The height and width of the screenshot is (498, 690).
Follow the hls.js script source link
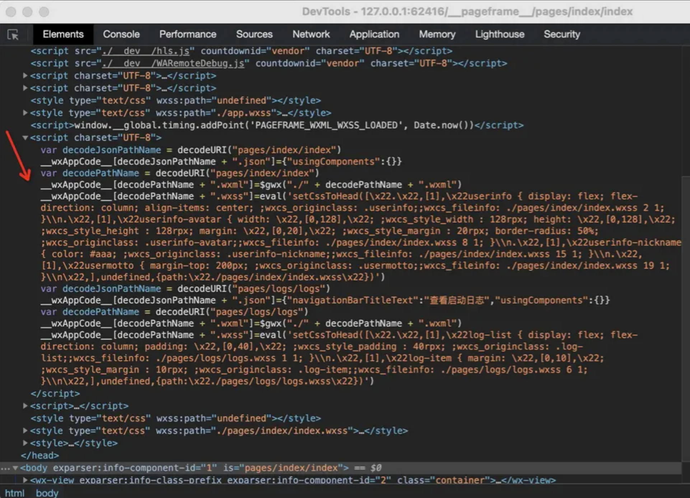pyautogui.click(x=146, y=51)
